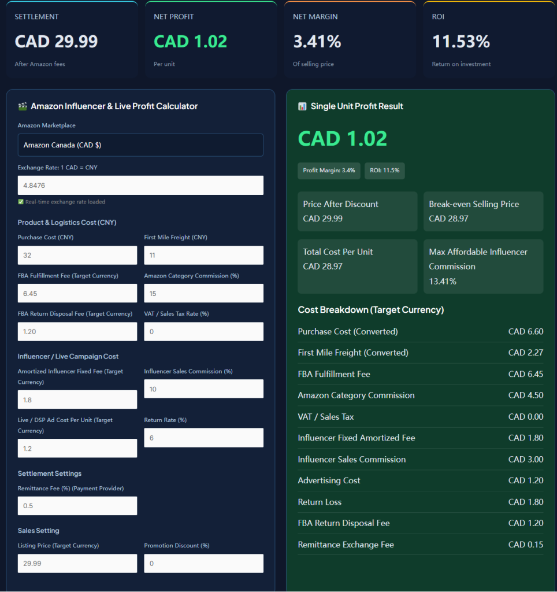The height and width of the screenshot is (592, 557).
Task: Edit the Listing Price field
Action: (x=77, y=563)
